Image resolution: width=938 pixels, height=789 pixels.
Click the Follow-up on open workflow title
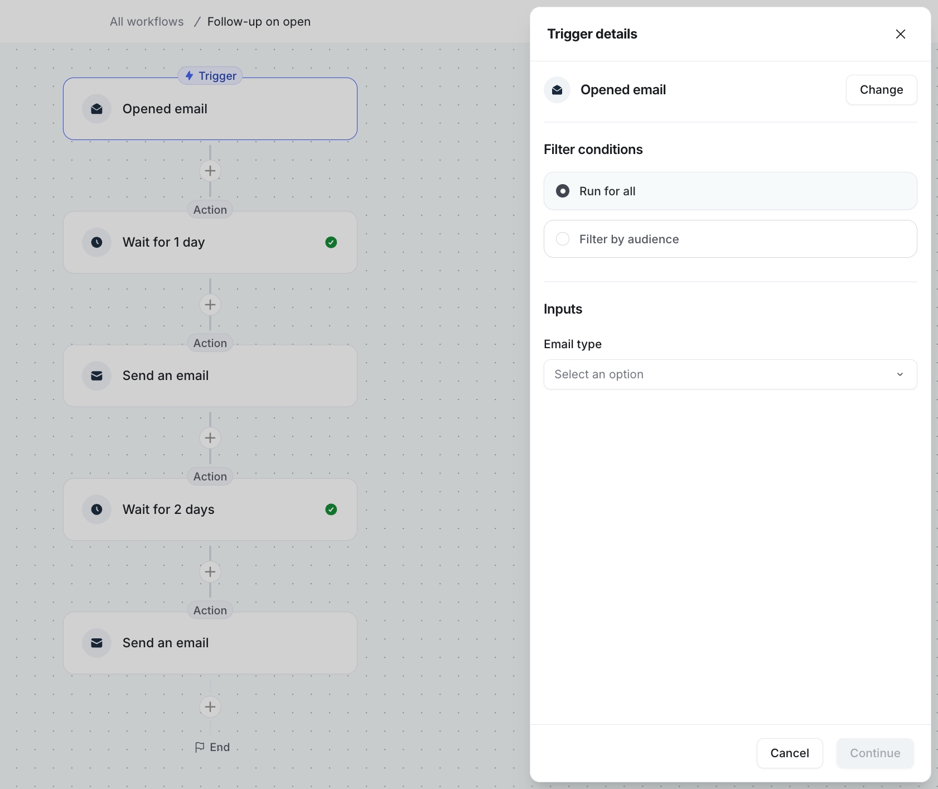click(x=259, y=22)
